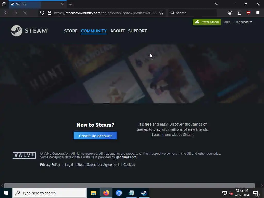
Task: Stop page loading with the X button
Action: [25, 13]
